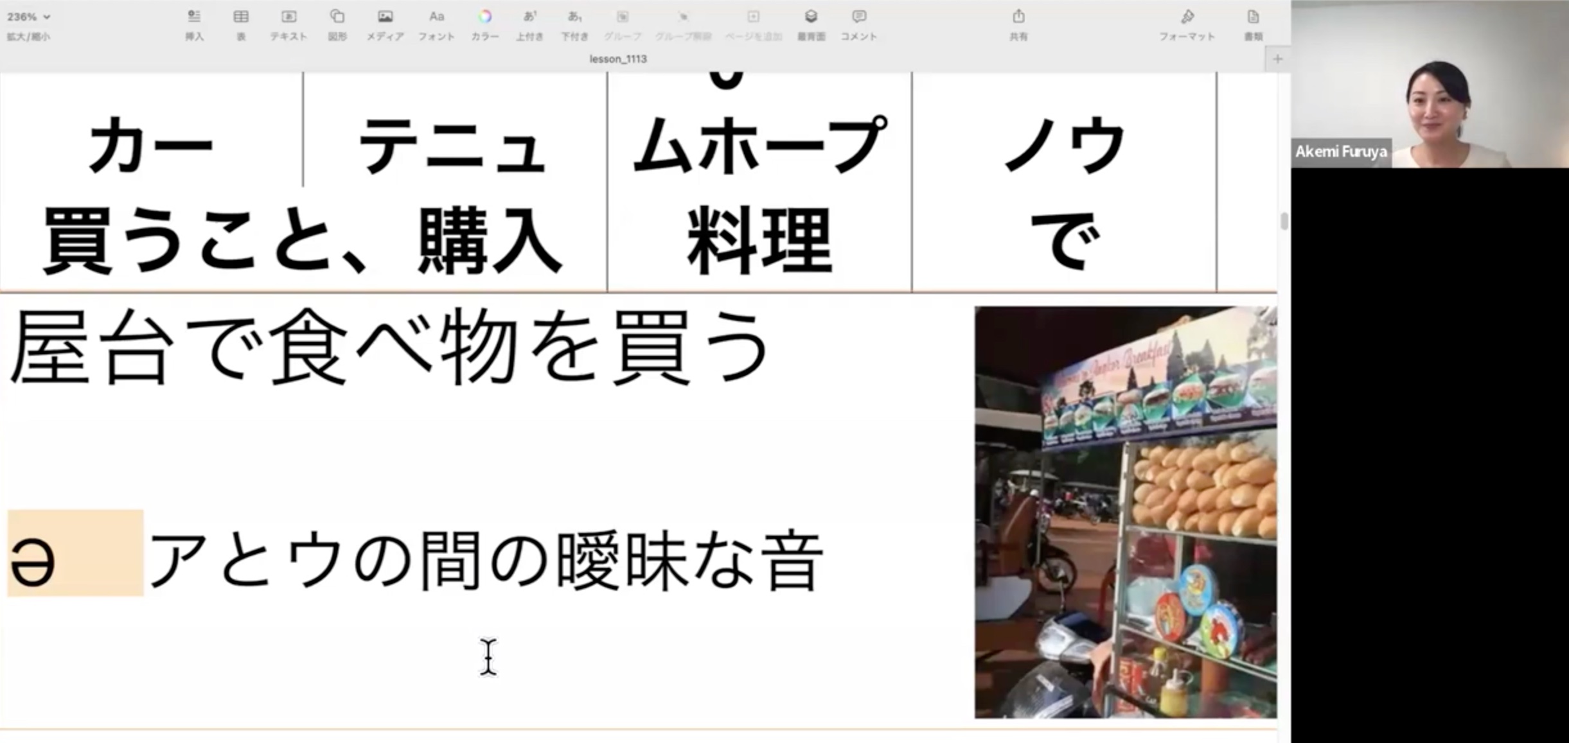Click the plus button to add tab
This screenshot has height=743, width=1569.
1277,59
